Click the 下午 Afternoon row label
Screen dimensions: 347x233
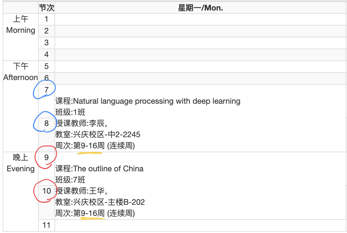click(x=20, y=72)
